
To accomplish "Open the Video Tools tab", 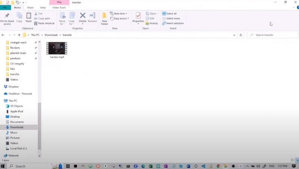I will (x=59, y=7).
